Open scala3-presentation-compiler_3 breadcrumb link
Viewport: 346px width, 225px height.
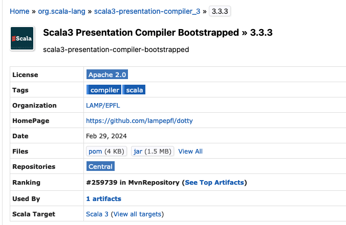point(147,11)
